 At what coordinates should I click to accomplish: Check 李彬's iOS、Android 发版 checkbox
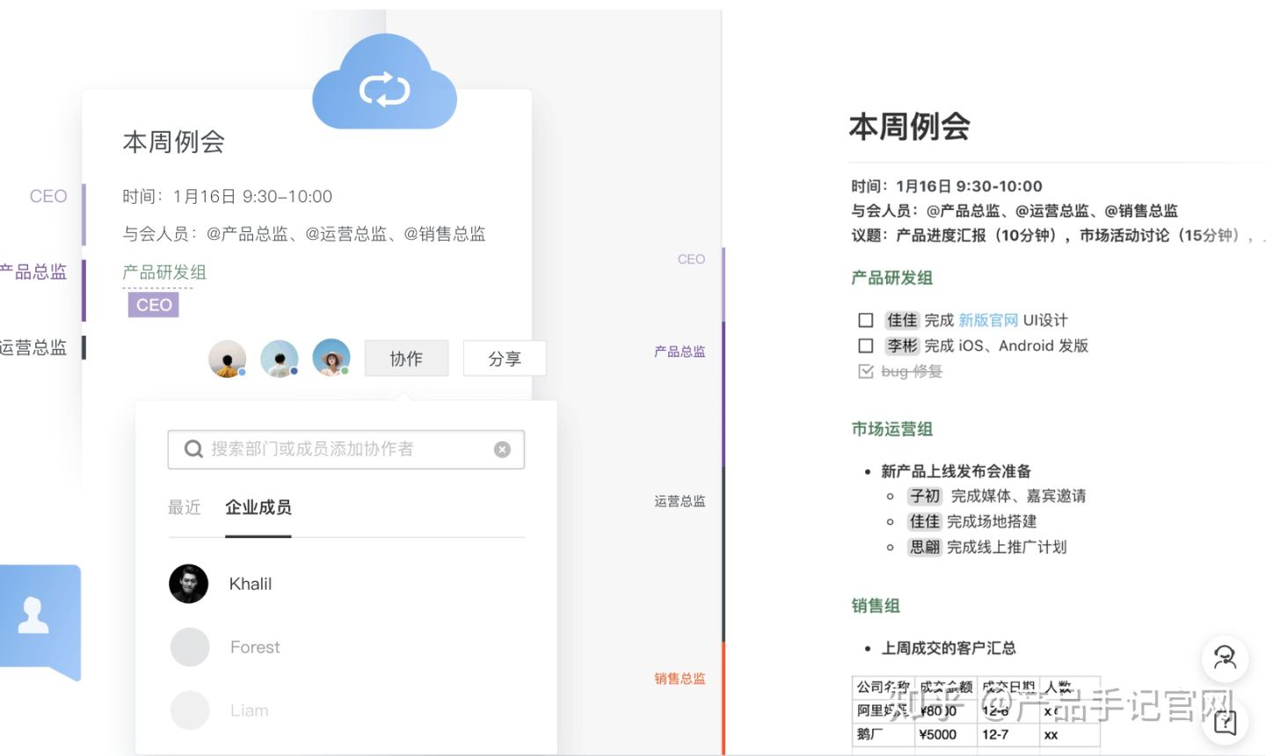click(x=866, y=345)
